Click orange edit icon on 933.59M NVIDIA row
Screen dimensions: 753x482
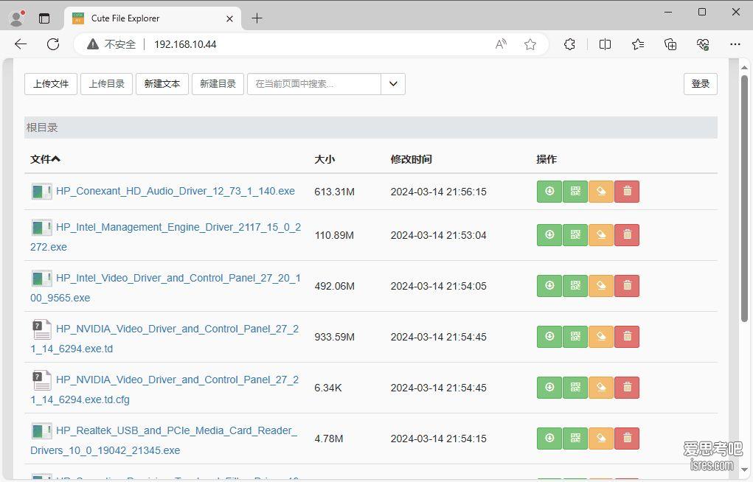601,337
